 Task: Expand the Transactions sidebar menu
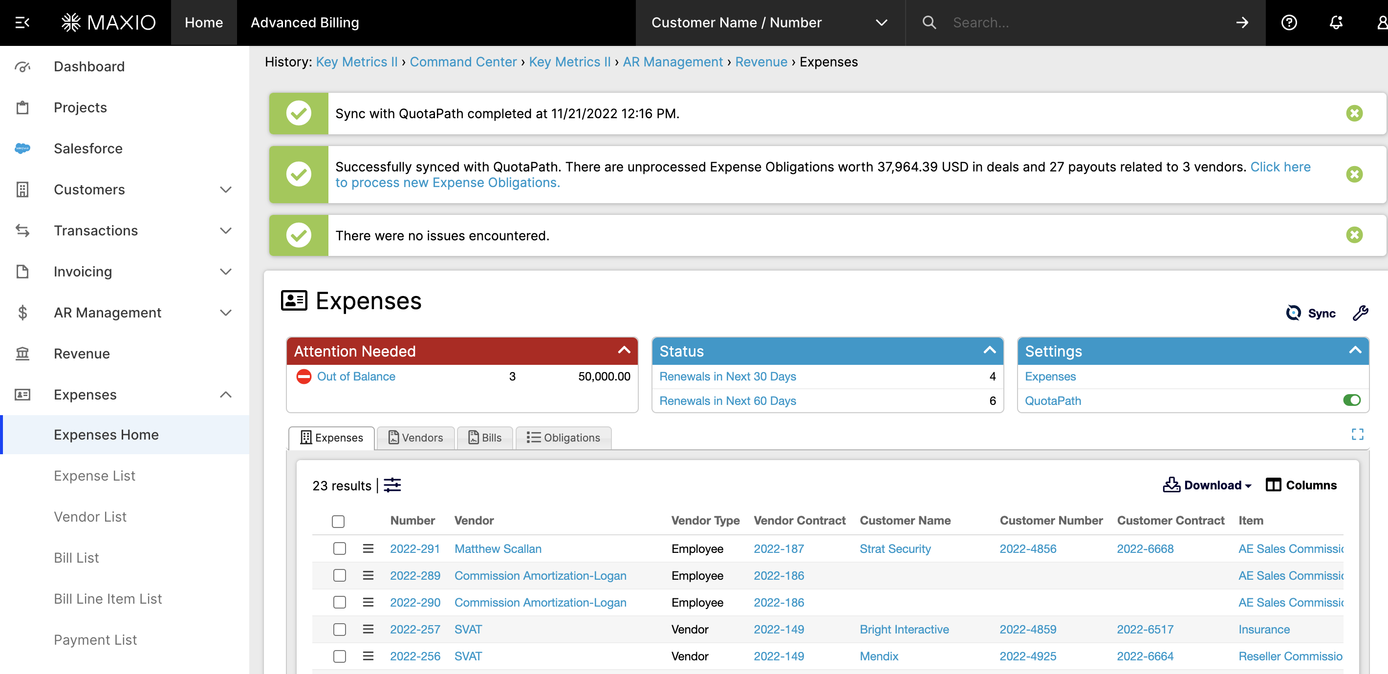[225, 231]
